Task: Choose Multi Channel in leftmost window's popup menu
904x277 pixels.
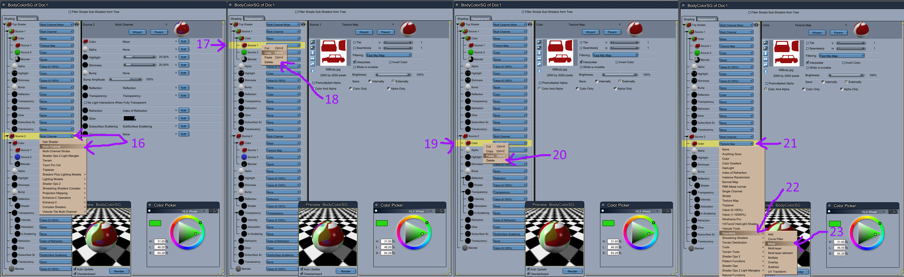Action: pos(63,146)
